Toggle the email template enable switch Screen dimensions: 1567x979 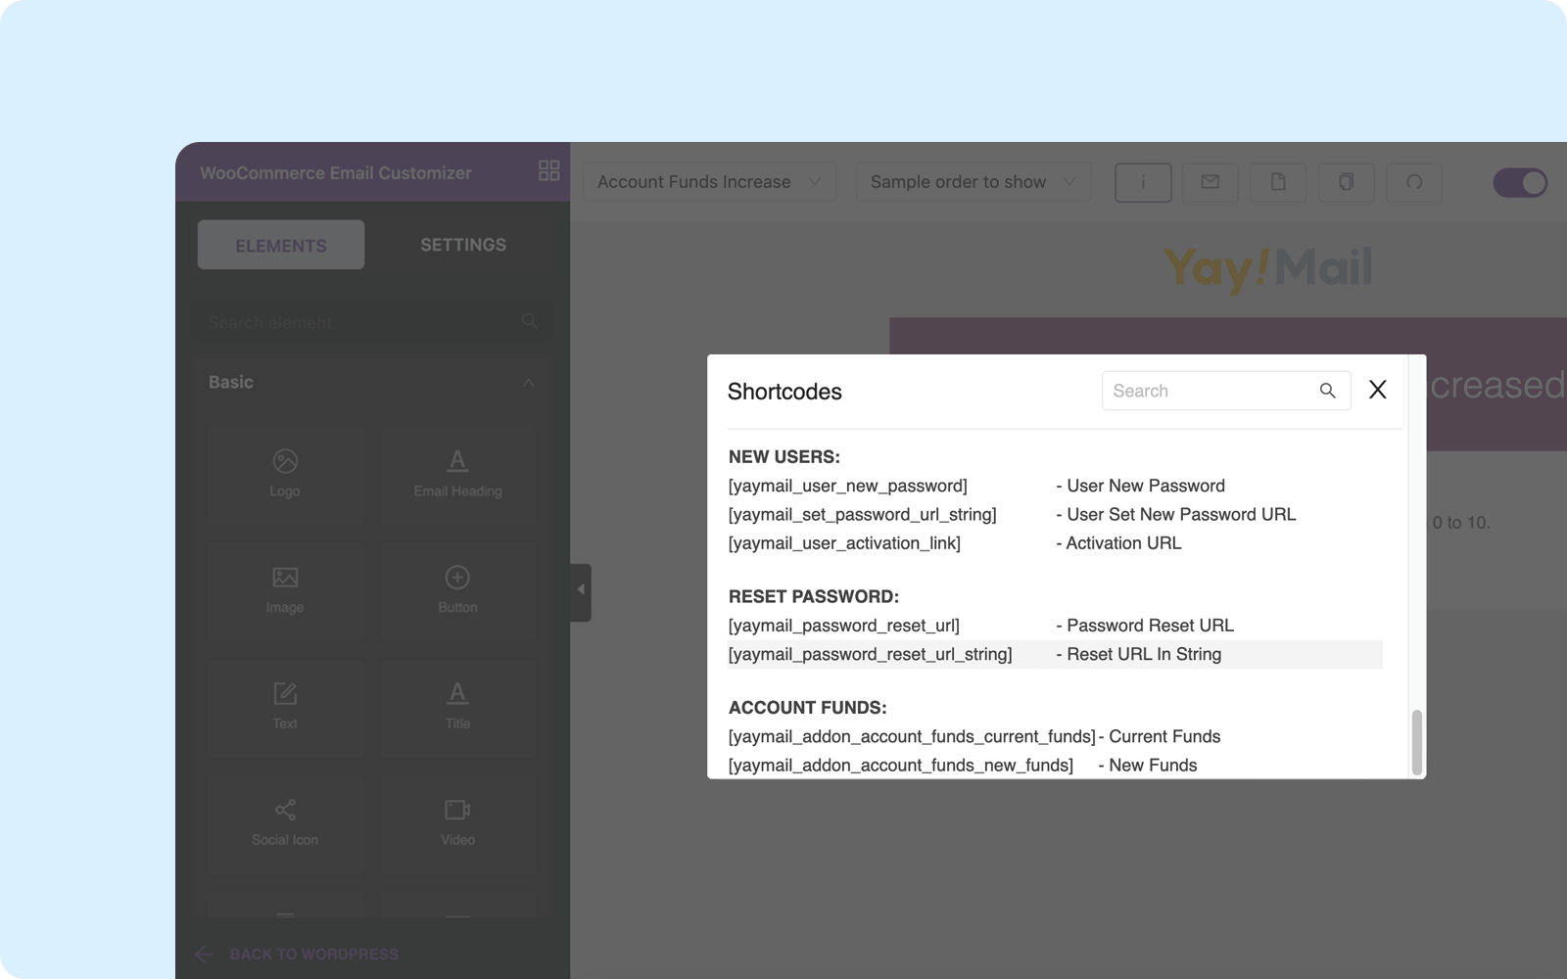(1520, 182)
